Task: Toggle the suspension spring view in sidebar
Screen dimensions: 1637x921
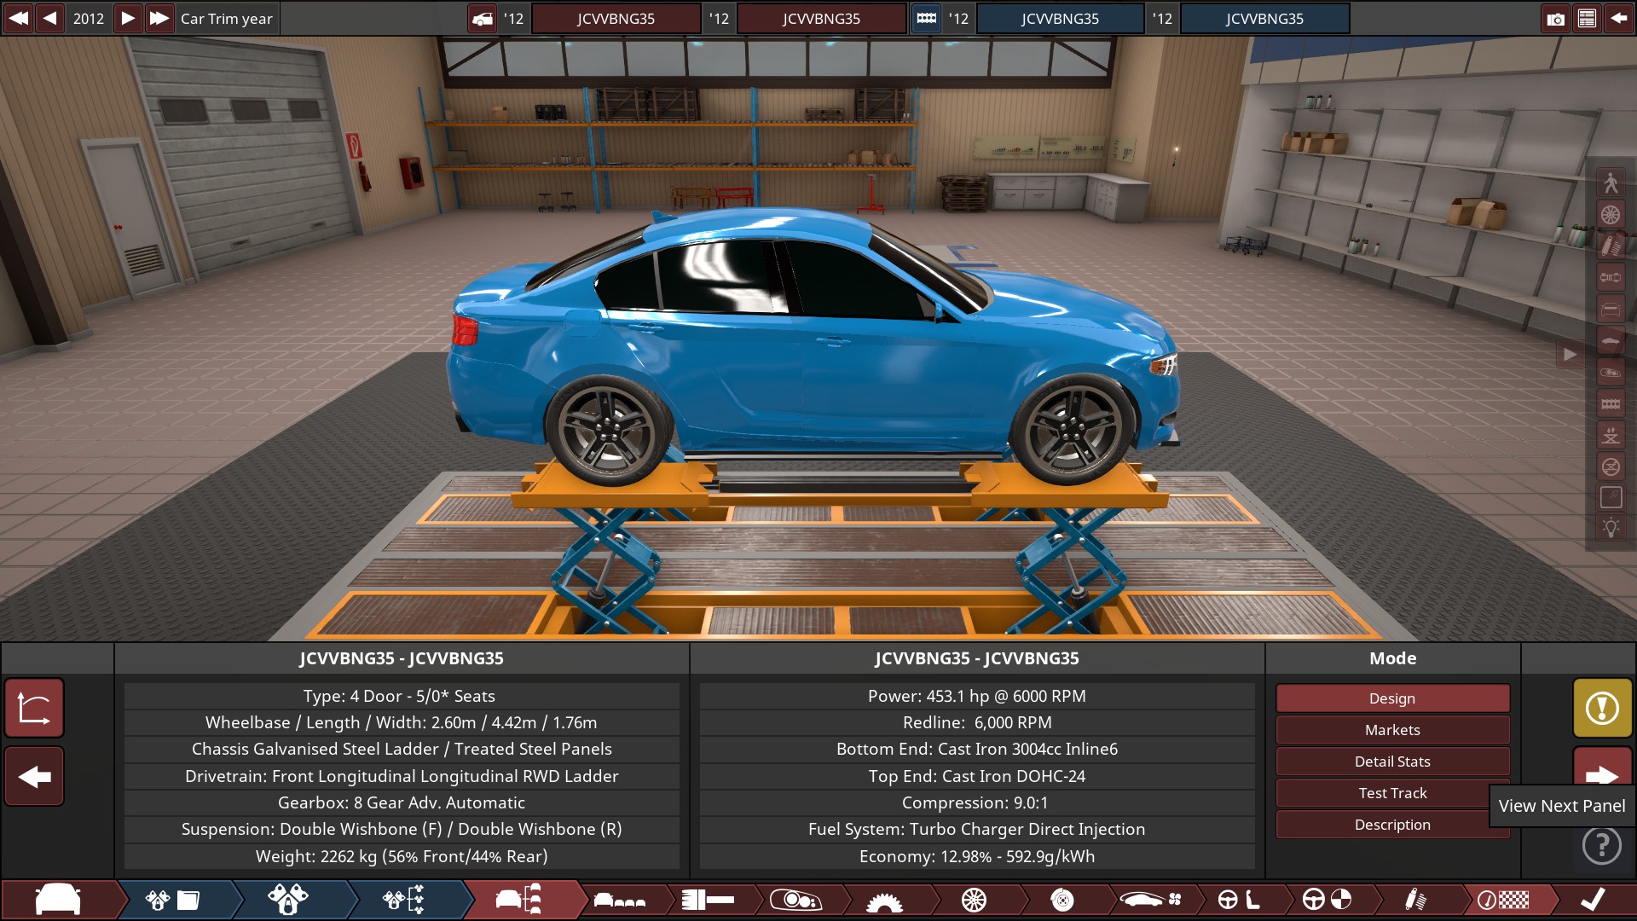Action: 1611,246
